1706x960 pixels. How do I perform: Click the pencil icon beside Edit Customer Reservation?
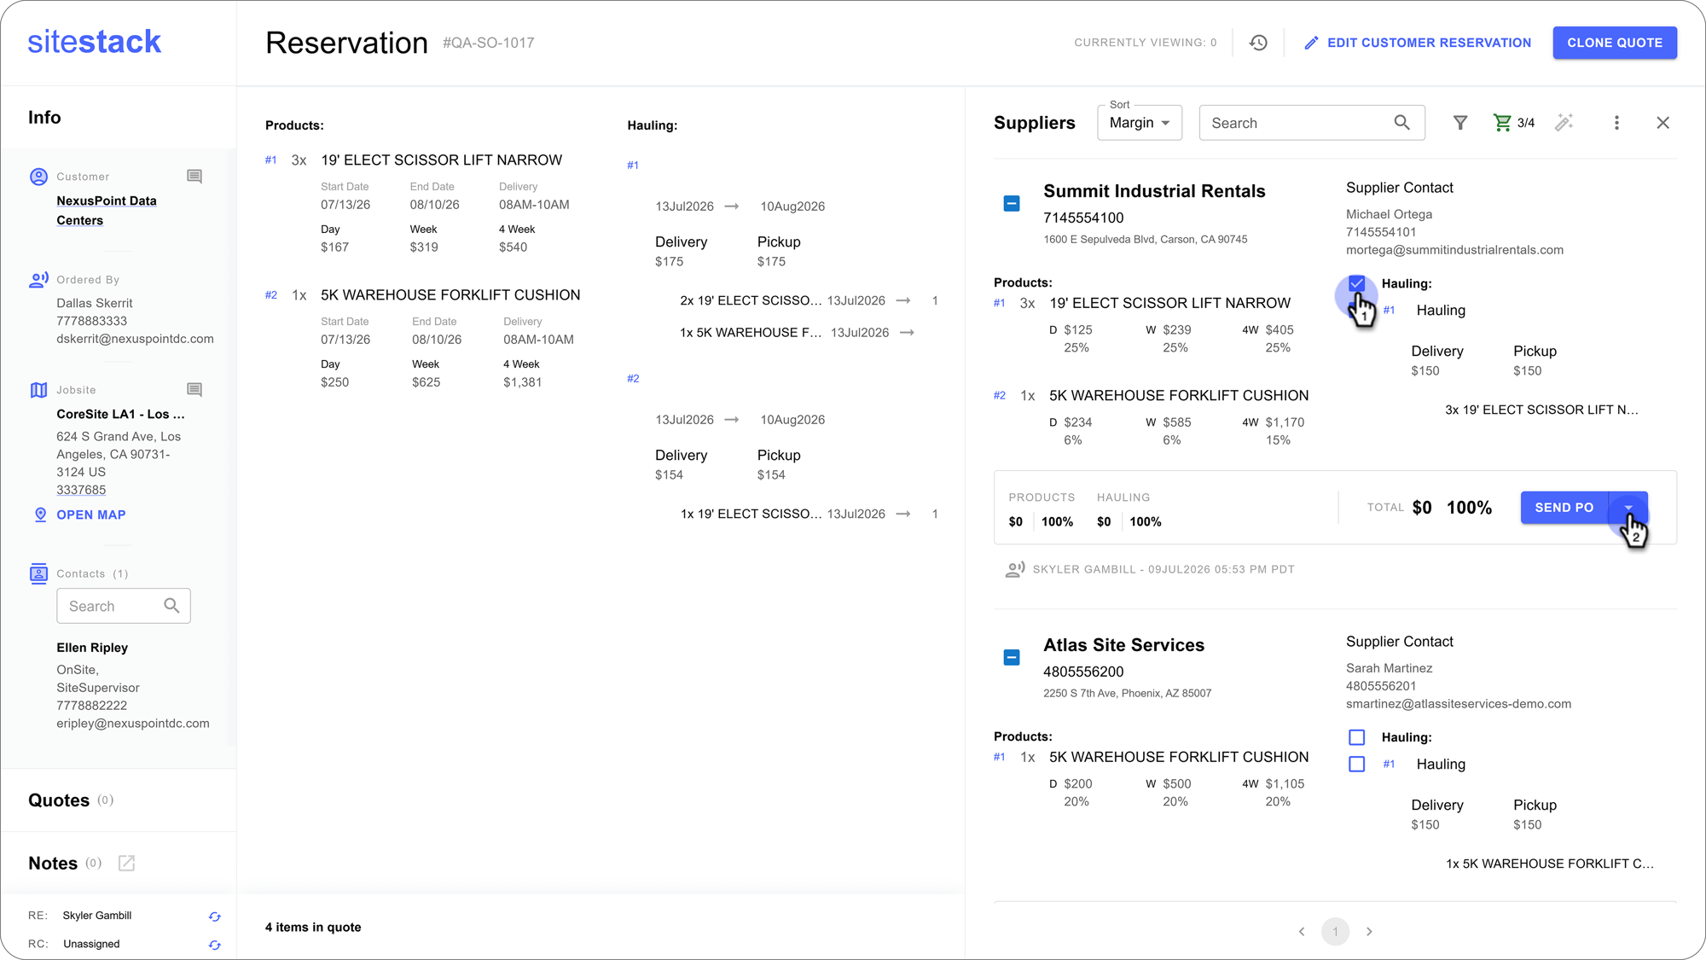tap(1311, 43)
